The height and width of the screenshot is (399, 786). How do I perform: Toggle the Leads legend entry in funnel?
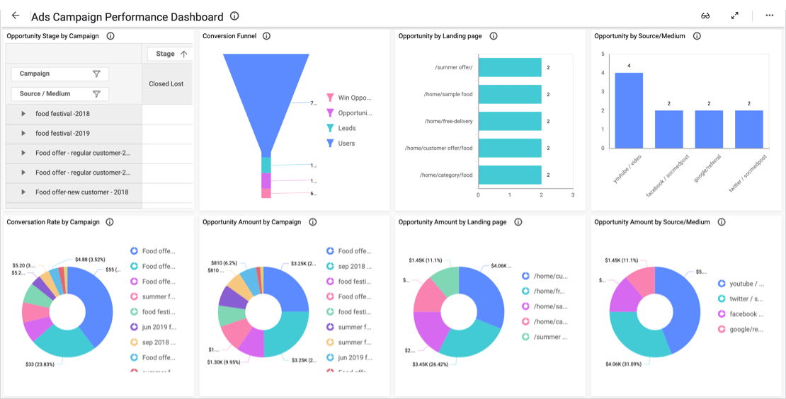click(x=341, y=128)
